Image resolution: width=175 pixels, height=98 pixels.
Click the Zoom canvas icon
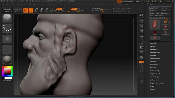[x=141, y=21]
